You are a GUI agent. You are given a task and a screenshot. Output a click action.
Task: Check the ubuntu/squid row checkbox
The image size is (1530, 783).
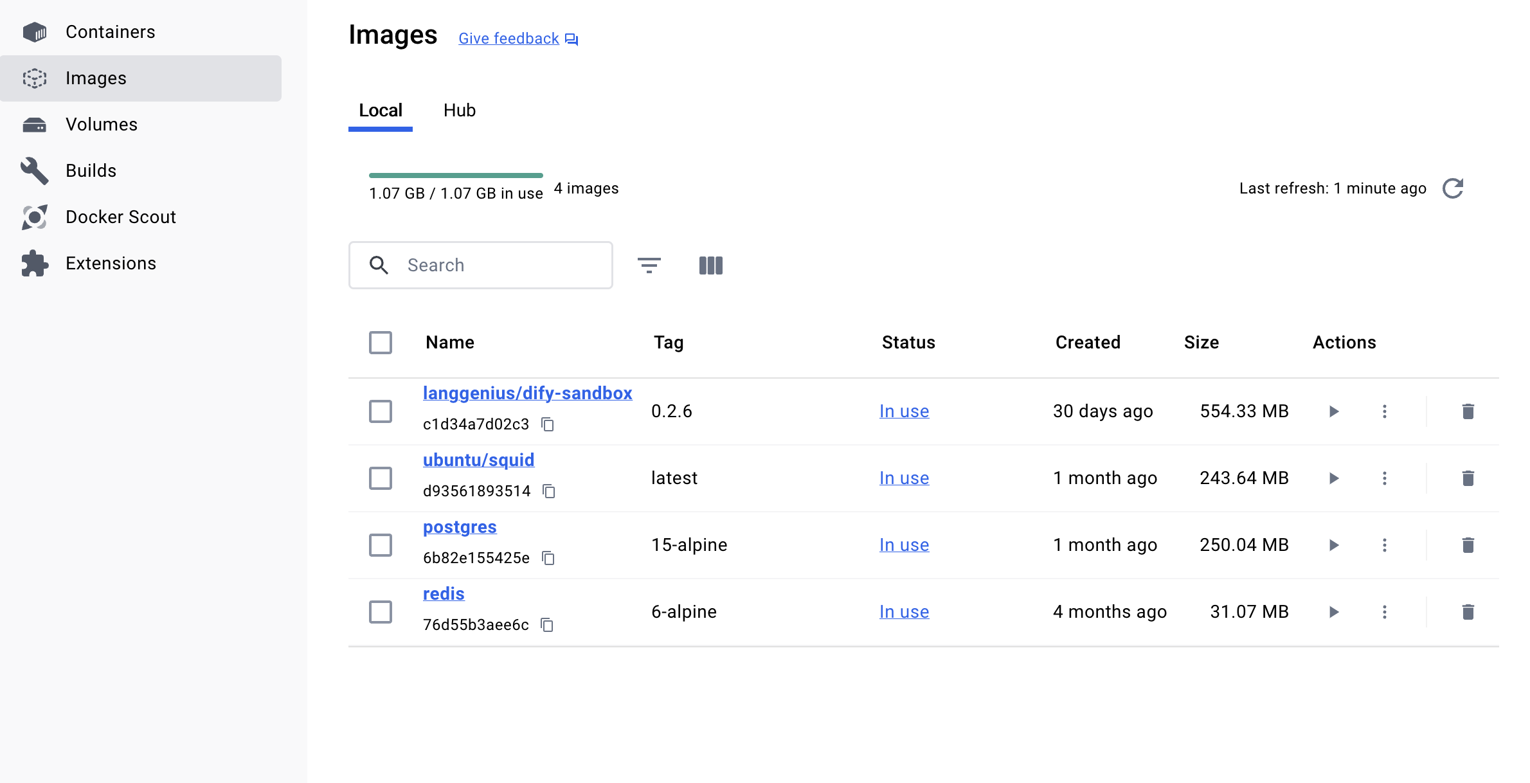(x=381, y=478)
